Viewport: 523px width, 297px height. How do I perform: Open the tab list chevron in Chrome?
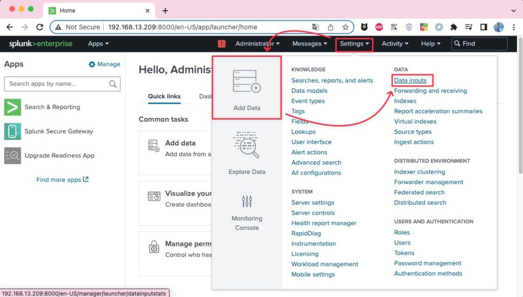[514, 11]
